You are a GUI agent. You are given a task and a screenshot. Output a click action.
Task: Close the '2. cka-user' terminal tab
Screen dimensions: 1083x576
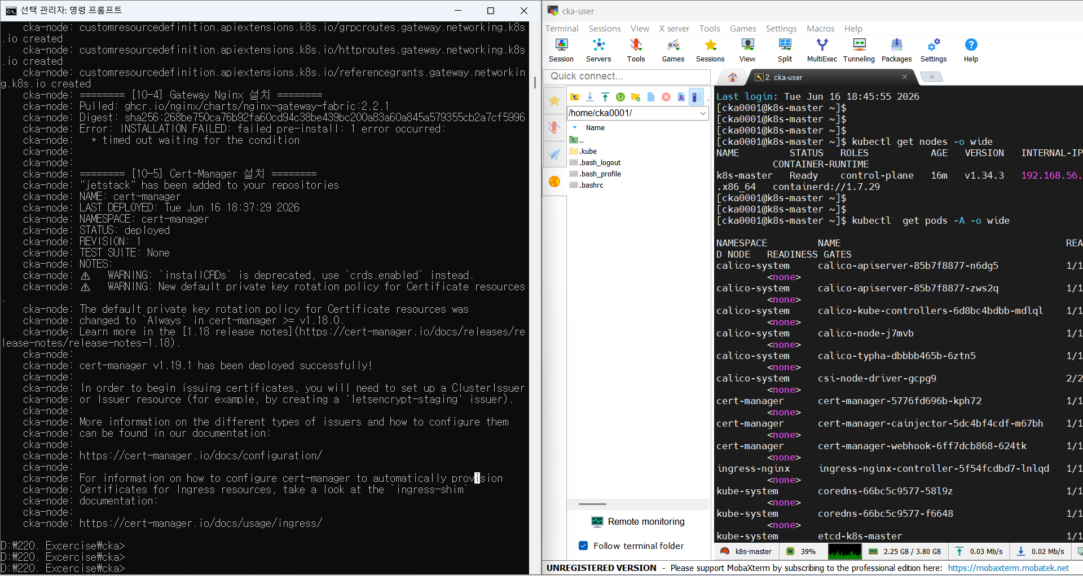[905, 77]
